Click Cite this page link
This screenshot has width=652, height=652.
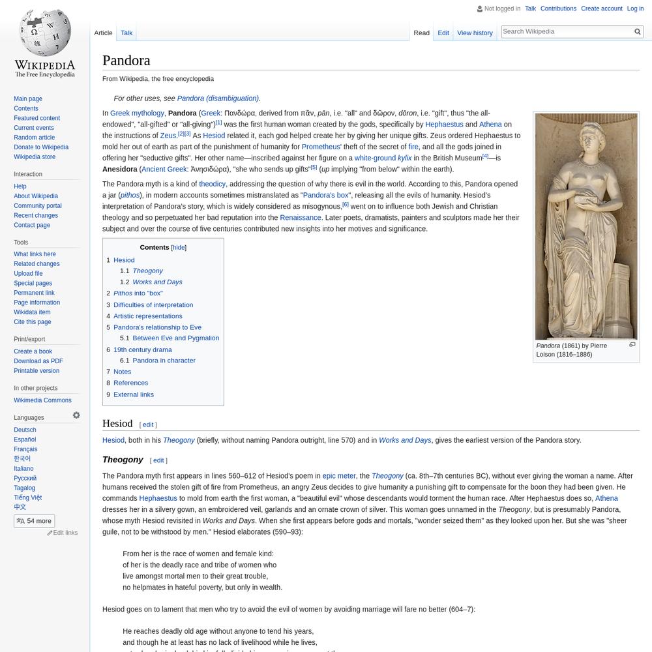click(x=33, y=322)
